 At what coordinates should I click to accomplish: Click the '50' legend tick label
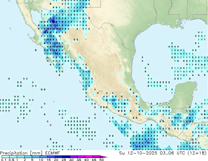[101, 160]
